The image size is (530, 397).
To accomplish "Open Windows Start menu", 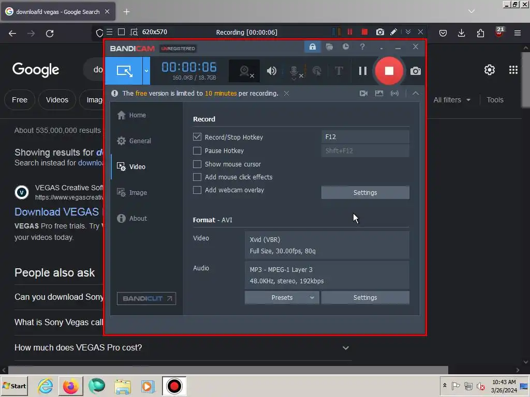I will click(14, 386).
